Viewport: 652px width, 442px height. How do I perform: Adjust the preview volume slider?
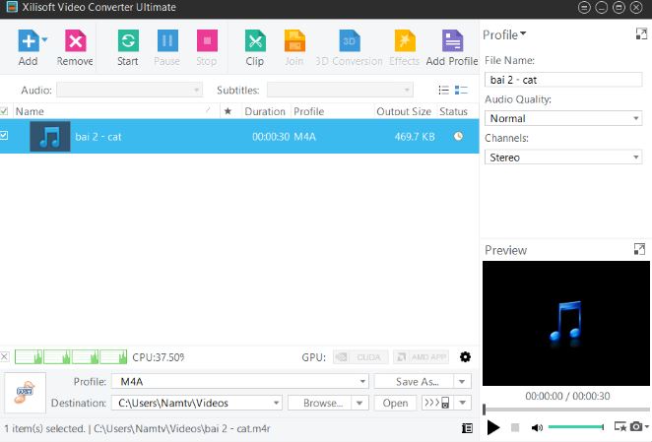(575, 426)
